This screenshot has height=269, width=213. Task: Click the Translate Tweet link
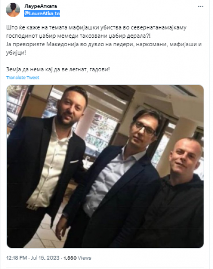pyautogui.click(x=23, y=78)
